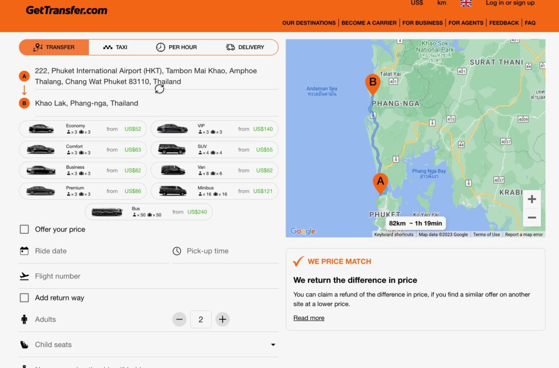The image size is (559, 368).
Task: Open the km distance unit selector
Action: (441, 3)
